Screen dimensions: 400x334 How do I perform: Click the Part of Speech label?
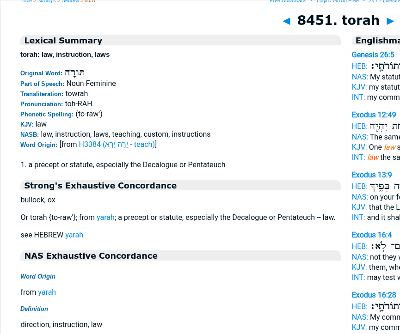(x=42, y=84)
